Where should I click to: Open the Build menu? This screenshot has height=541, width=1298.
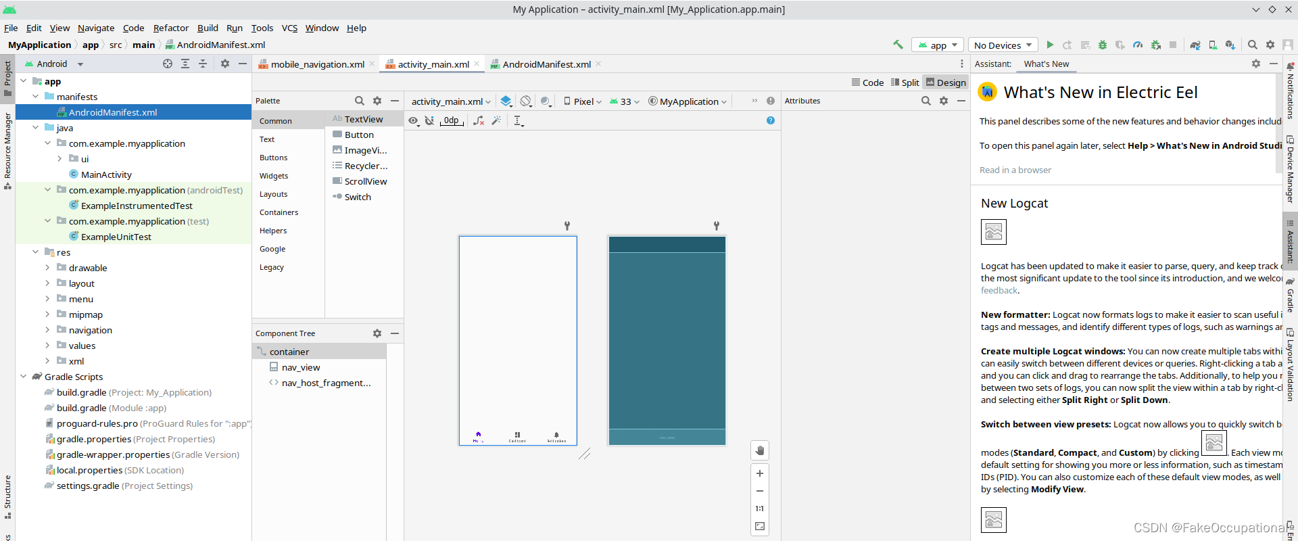[208, 28]
